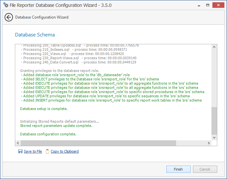The width and height of the screenshot is (227, 179).
Task: Click the 'Database configuration complete.' log line
Action: click(x=48, y=134)
